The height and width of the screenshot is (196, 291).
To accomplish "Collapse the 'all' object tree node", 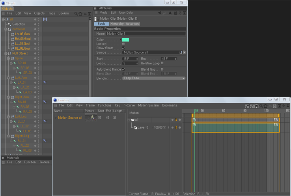I will coord(3,19).
